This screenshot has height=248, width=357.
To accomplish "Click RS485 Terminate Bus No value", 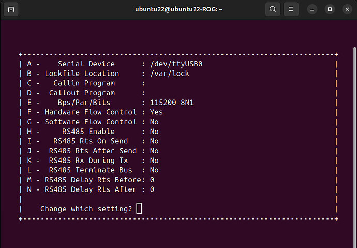I will [x=154, y=170].
